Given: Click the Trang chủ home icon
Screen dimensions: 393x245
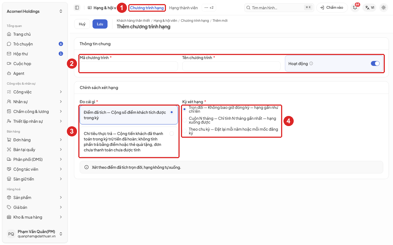Looking at the screenshot, I should click(9, 34).
